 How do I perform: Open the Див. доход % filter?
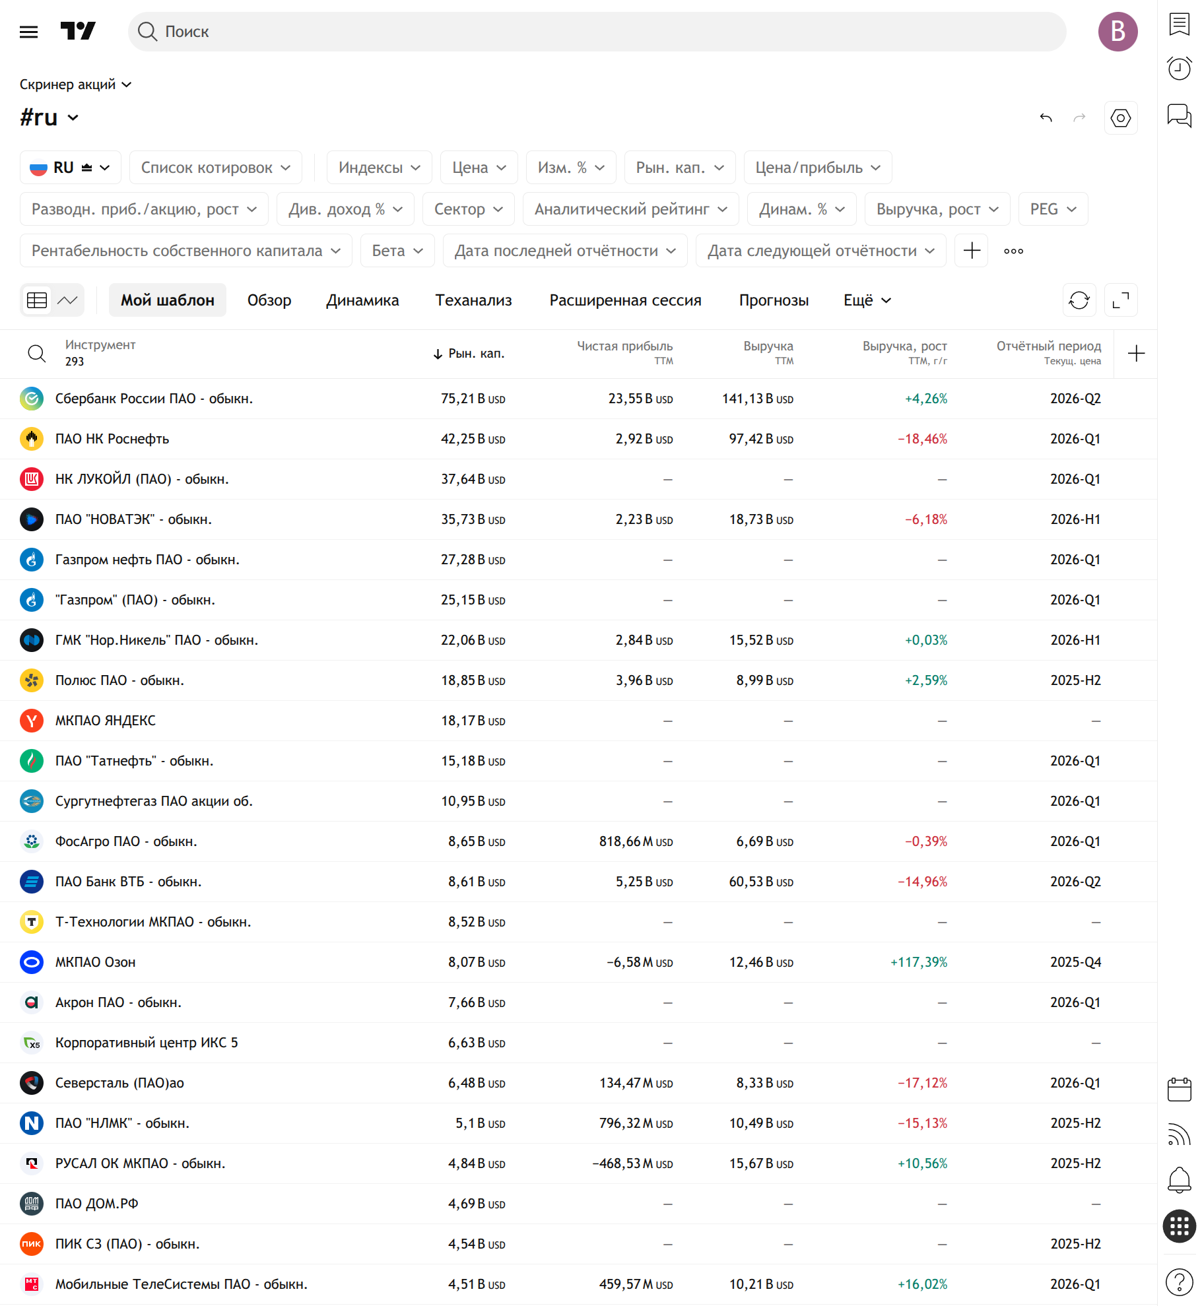(345, 209)
